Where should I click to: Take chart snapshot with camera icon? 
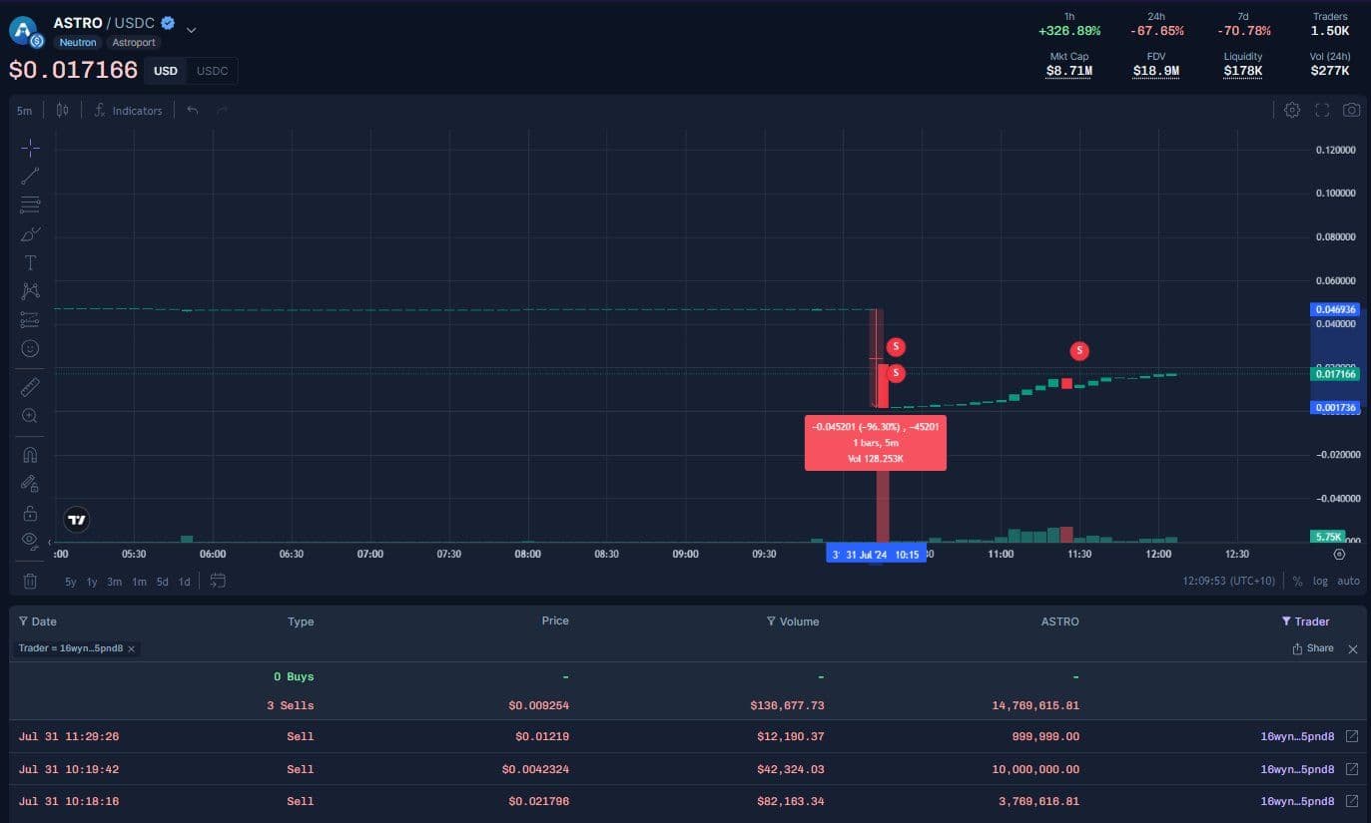[1351, 110]
